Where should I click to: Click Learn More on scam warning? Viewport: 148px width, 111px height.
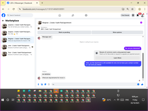point(118,58)
